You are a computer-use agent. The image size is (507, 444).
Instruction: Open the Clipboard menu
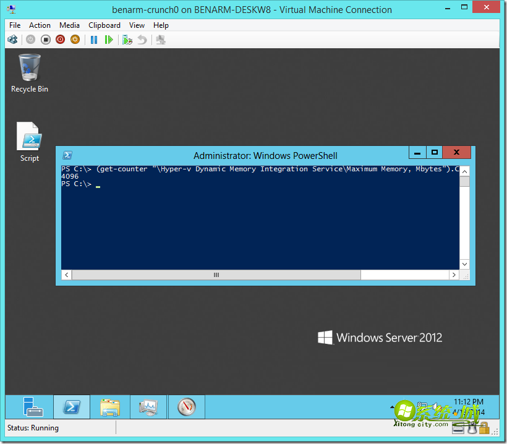104,25
